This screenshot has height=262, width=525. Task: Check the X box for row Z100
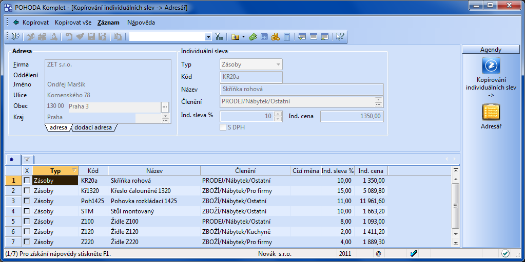27,221
